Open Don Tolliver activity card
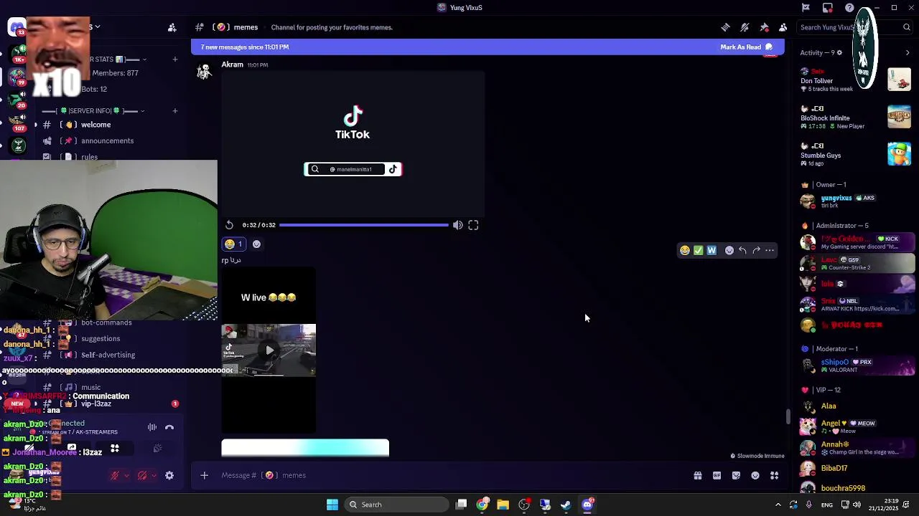Screen dimensions: 919x516 [857, 80]
